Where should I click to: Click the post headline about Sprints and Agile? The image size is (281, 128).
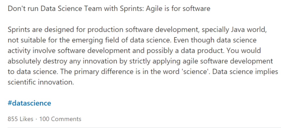click(109, 9)
